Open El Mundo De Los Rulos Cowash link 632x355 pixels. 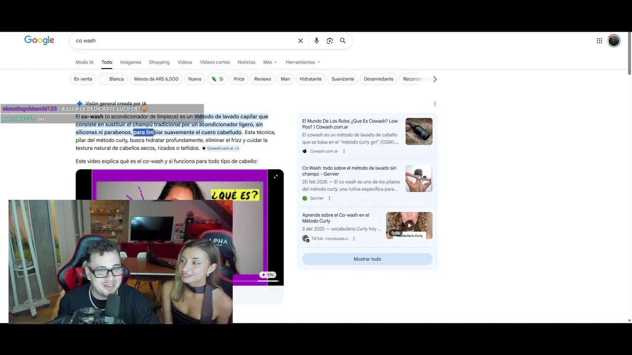pyautogui.click(x=350, y=124)
